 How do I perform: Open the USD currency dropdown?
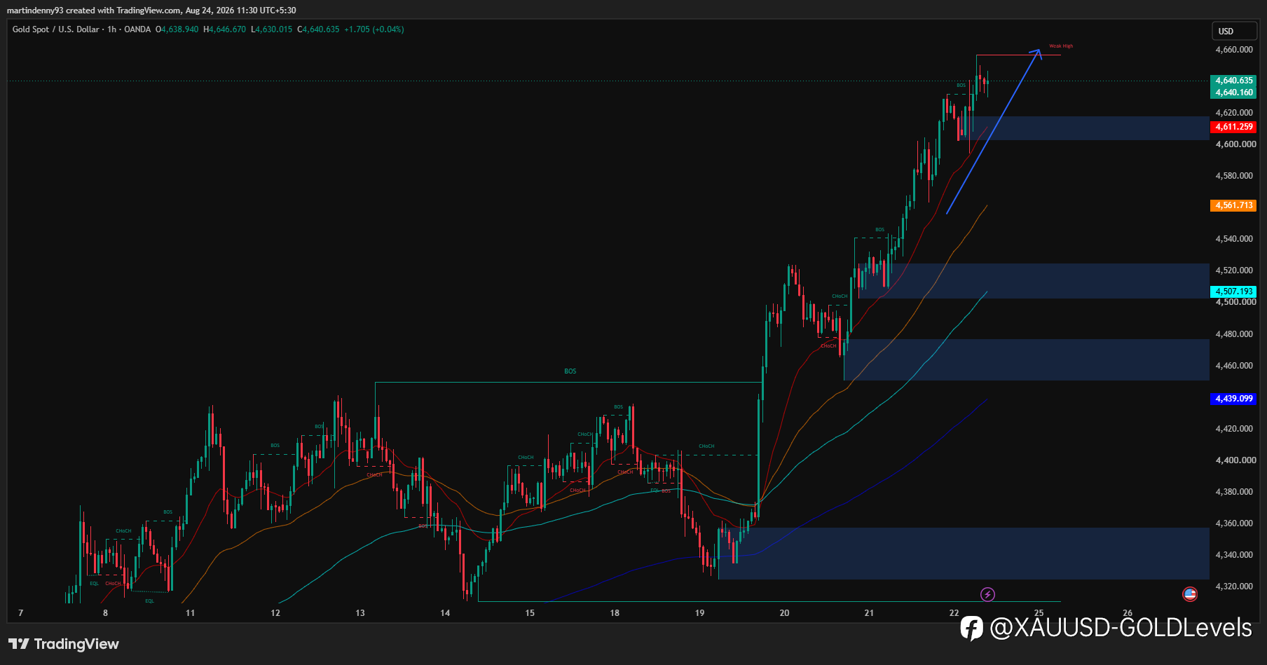point(1234,31)
